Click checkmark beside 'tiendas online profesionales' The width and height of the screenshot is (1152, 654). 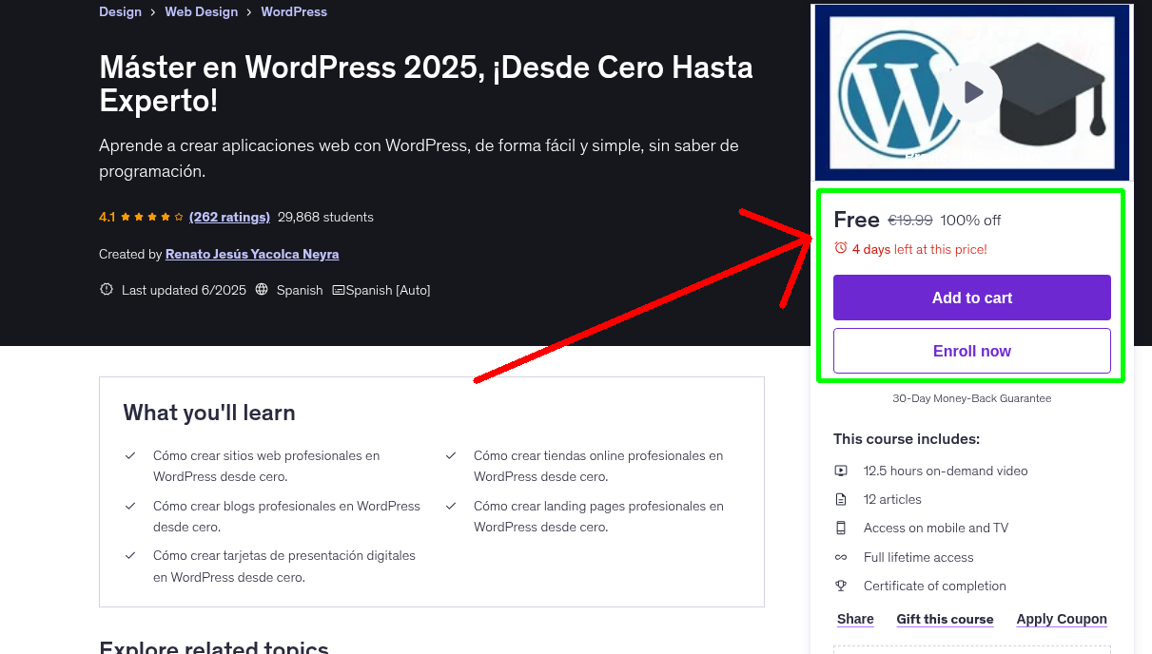pos(451,456)
